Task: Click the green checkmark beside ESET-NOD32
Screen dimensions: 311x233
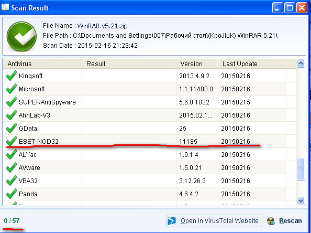Action: coord(12,141)
